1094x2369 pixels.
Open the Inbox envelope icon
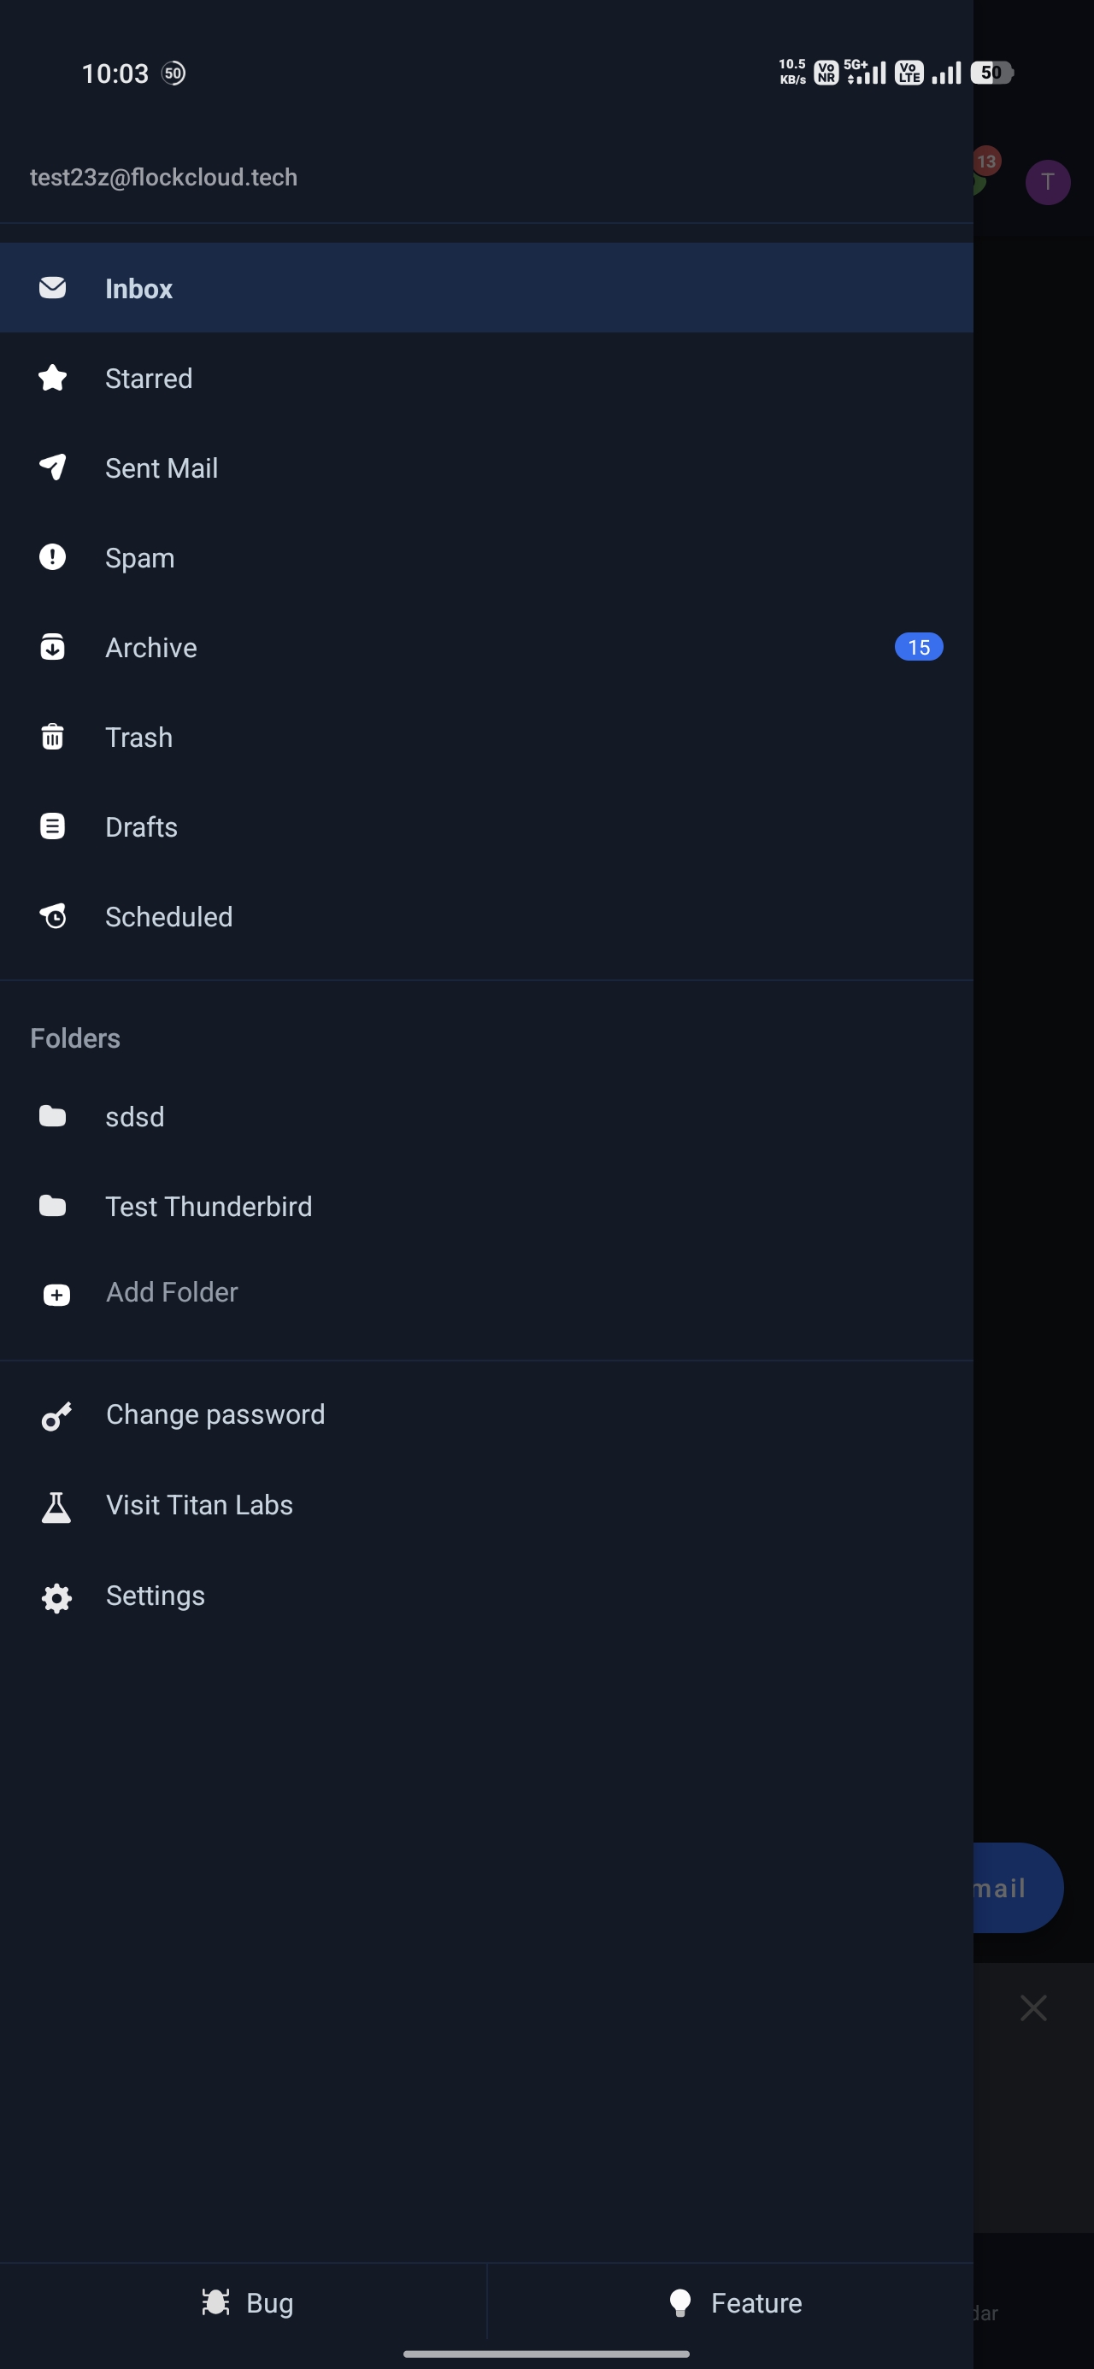click(52, 288)
